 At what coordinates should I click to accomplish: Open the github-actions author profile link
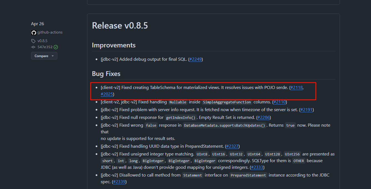(x=50, y=32)
